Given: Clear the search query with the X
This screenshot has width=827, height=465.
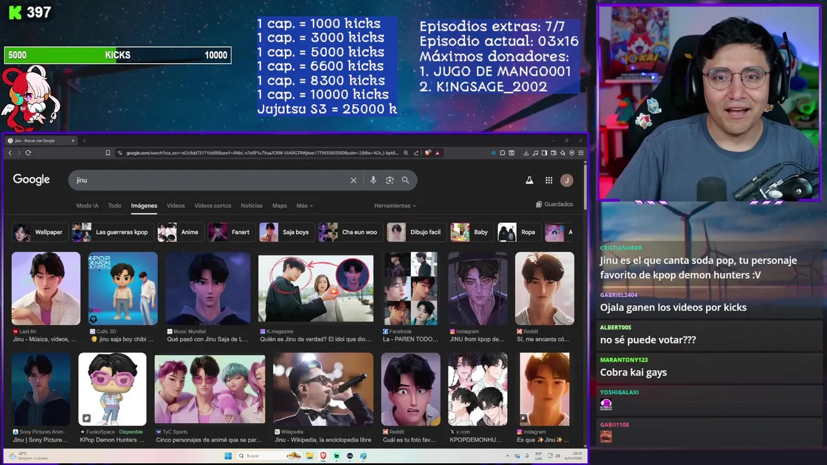Looking at the screenshot, I should (x=353, y=180).
